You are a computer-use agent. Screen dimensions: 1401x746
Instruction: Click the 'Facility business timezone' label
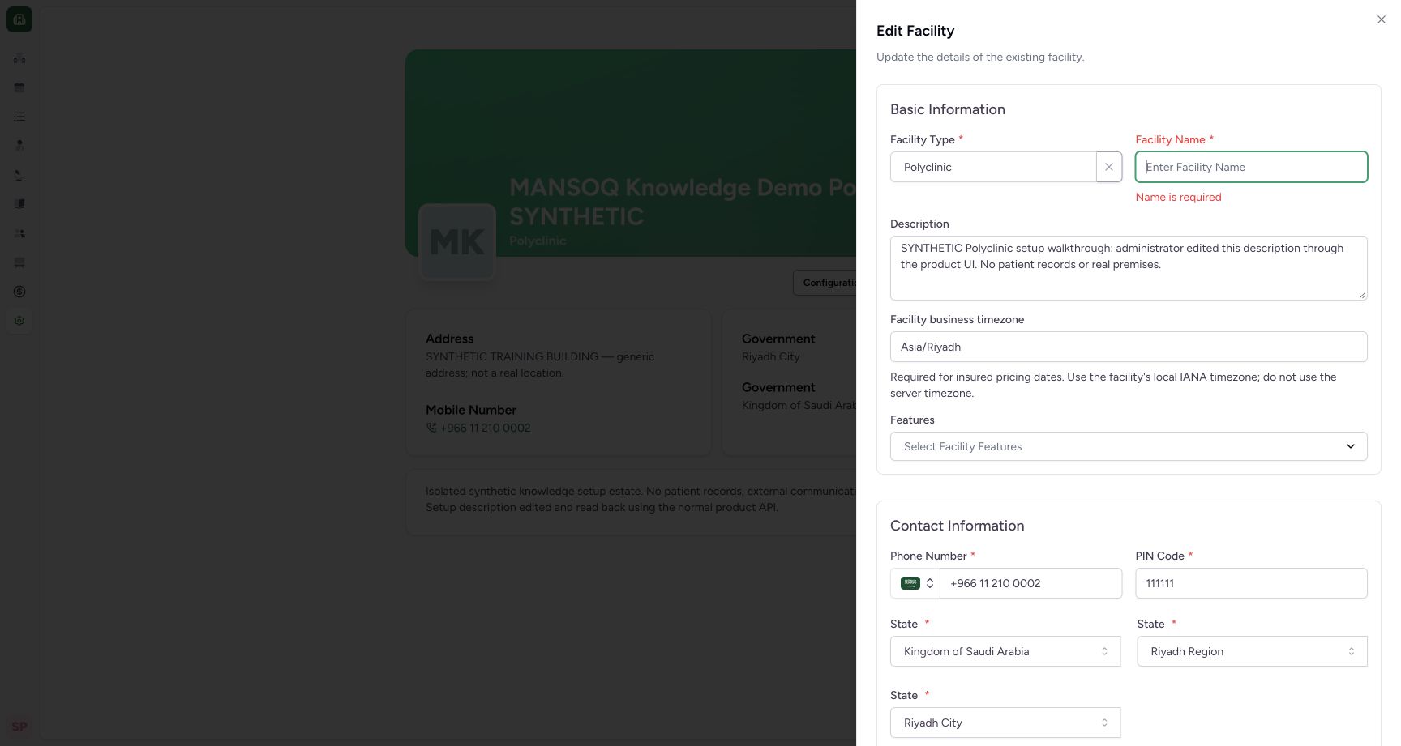pos(957,319)
